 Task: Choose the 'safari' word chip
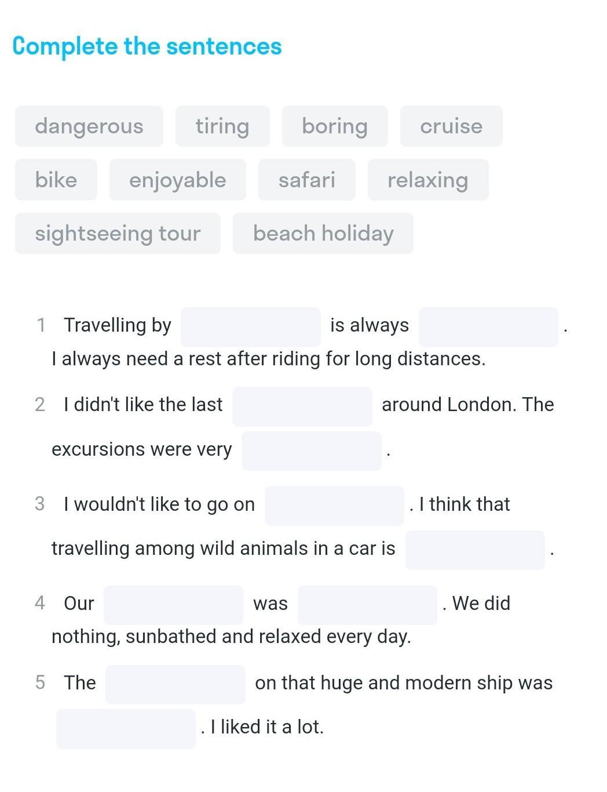click(307, 180)
